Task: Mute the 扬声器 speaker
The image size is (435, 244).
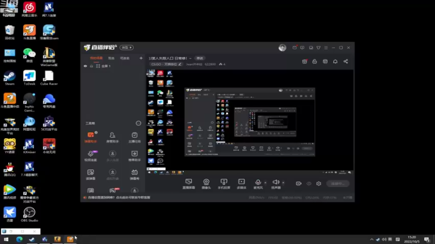Action: tap(276, 184)
